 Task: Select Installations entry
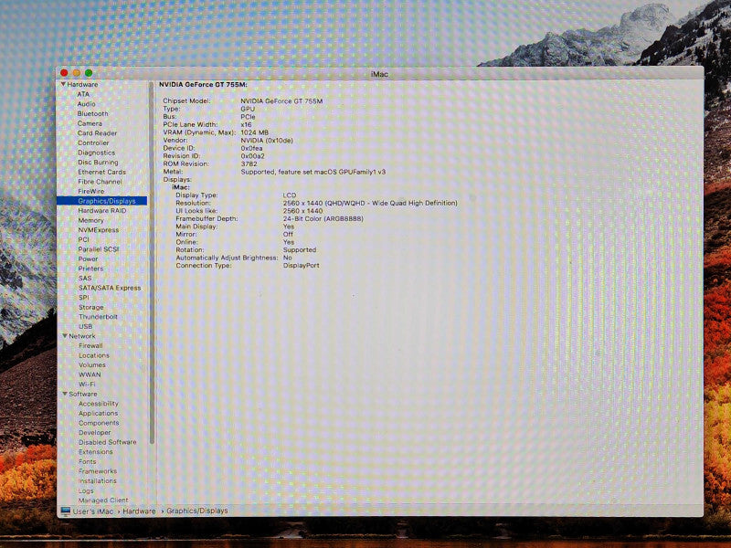[x=98, y=481]
